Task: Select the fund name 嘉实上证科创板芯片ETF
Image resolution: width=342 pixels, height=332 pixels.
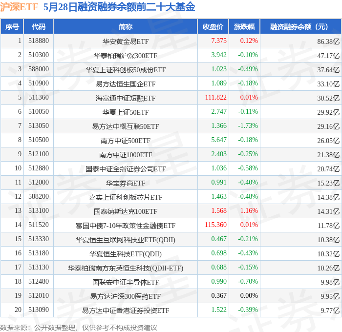Action: tap(126, 197)
